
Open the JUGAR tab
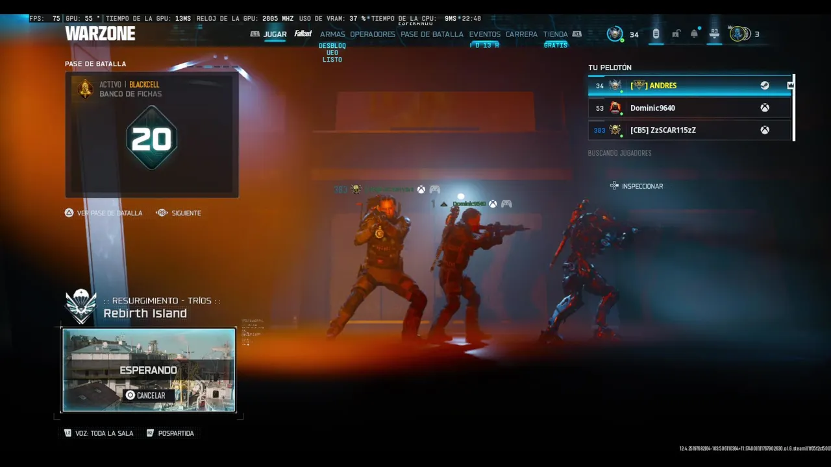point(275,34)
